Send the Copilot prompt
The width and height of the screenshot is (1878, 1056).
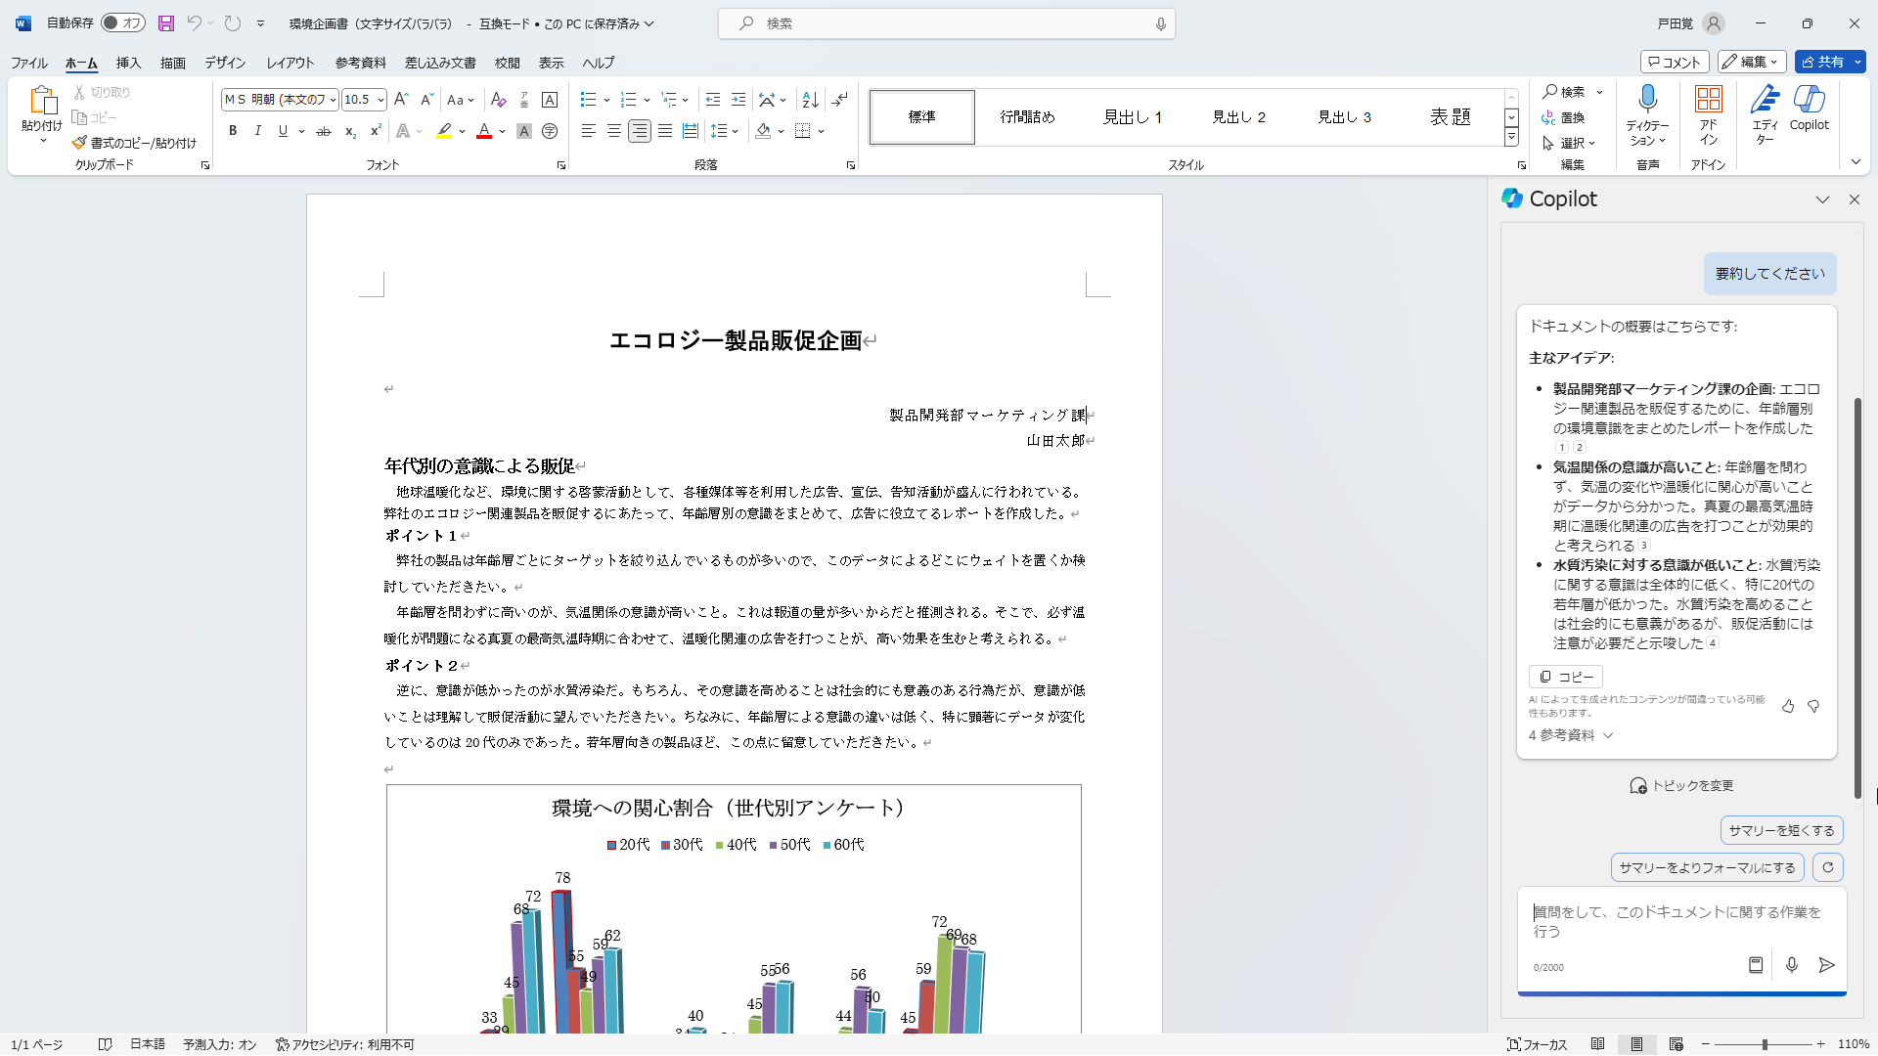(1826, 965)
